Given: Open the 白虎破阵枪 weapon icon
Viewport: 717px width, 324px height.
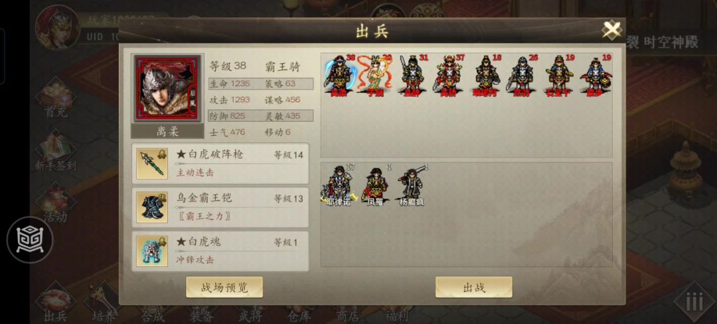Looking at the screenshot, I should point(152,164).
